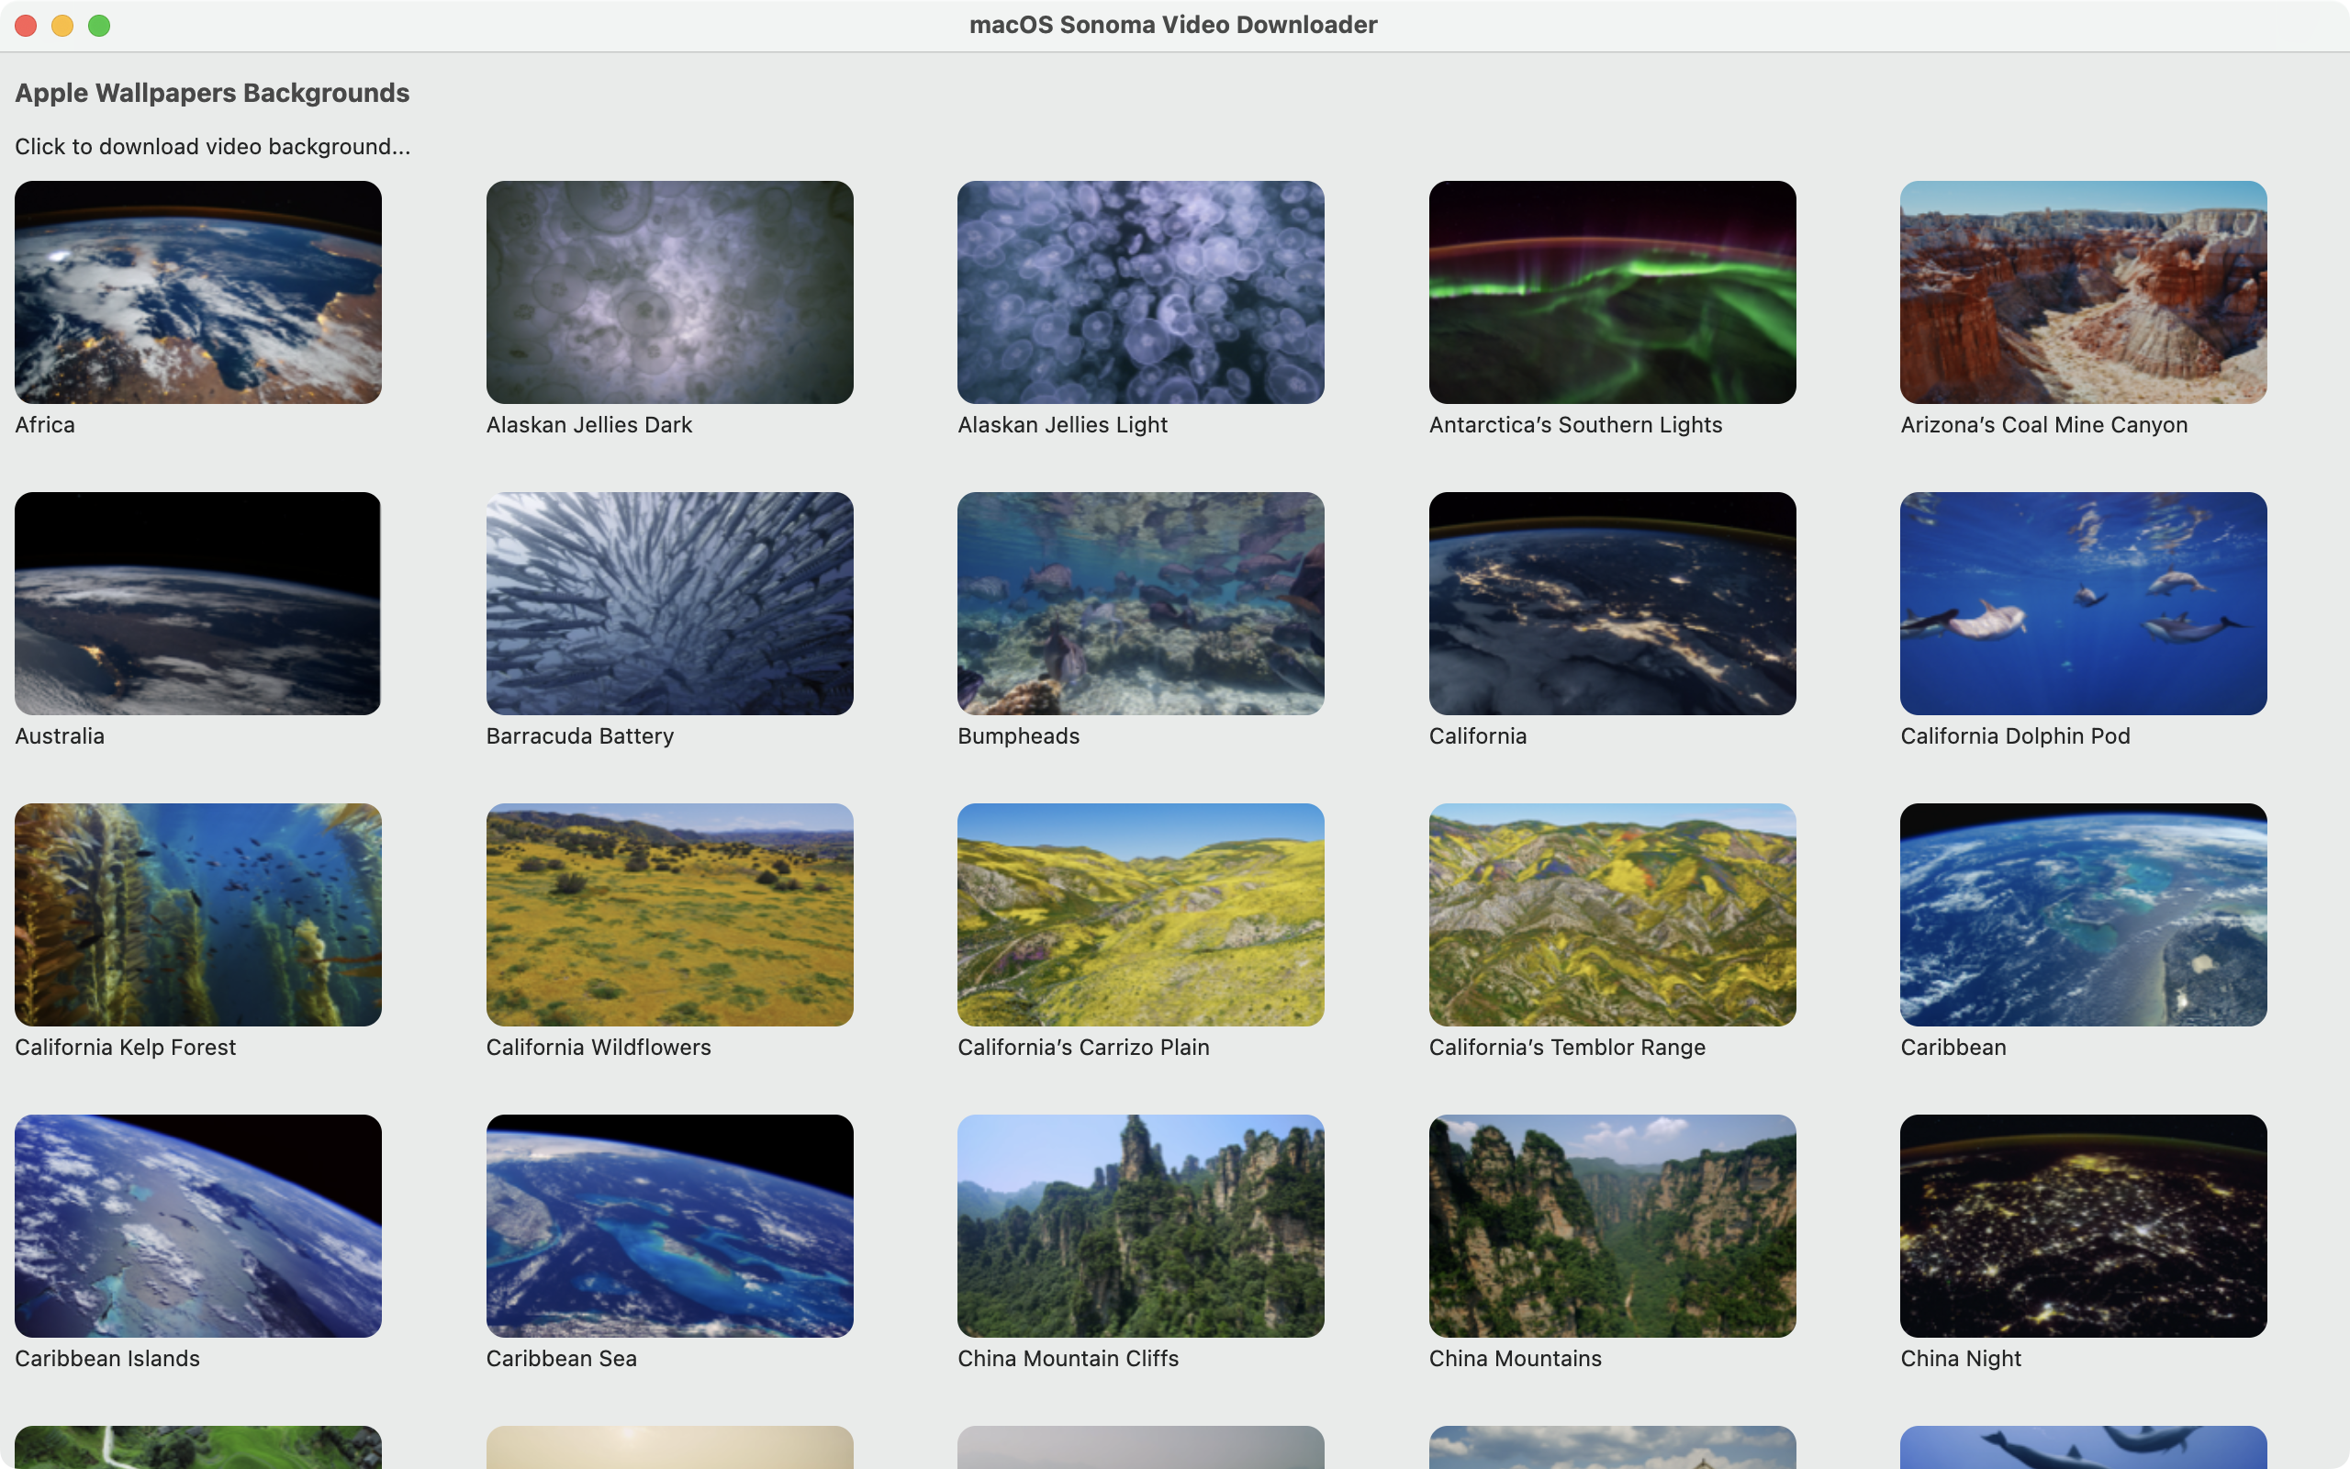2350x1469 pixels.
Task: Select the California Dolphin Pod video
Action: 2083,603
